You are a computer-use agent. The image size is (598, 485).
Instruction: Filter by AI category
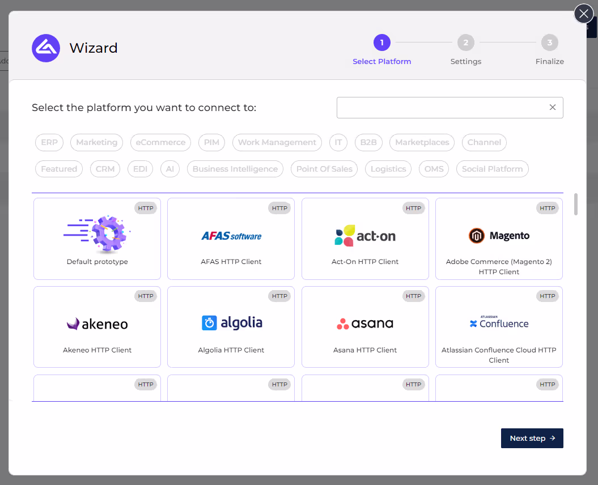169,169
